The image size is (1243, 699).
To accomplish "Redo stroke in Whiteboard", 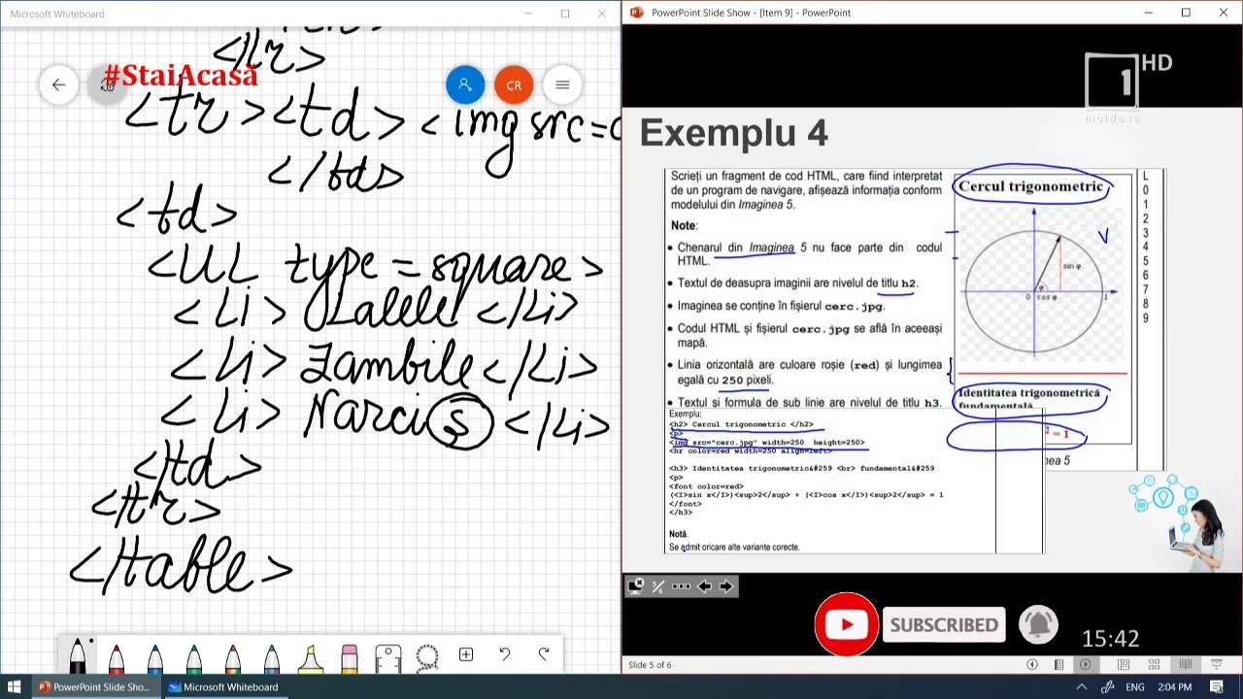I will [544, 654].
